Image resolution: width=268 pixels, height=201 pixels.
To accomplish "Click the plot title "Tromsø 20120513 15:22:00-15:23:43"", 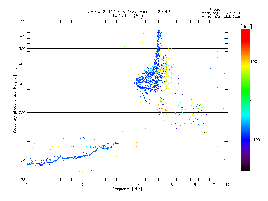I will [x=127, y=12].
